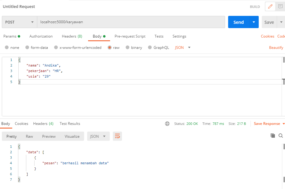The image size is (285, 189).
Task: Click the blue Send button
Action: [239, 22]
